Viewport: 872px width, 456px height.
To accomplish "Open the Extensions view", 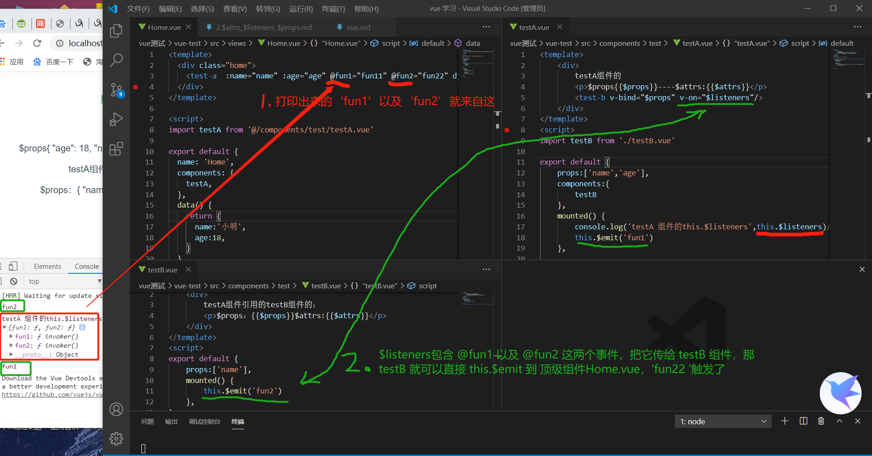I will pos(116,149).
